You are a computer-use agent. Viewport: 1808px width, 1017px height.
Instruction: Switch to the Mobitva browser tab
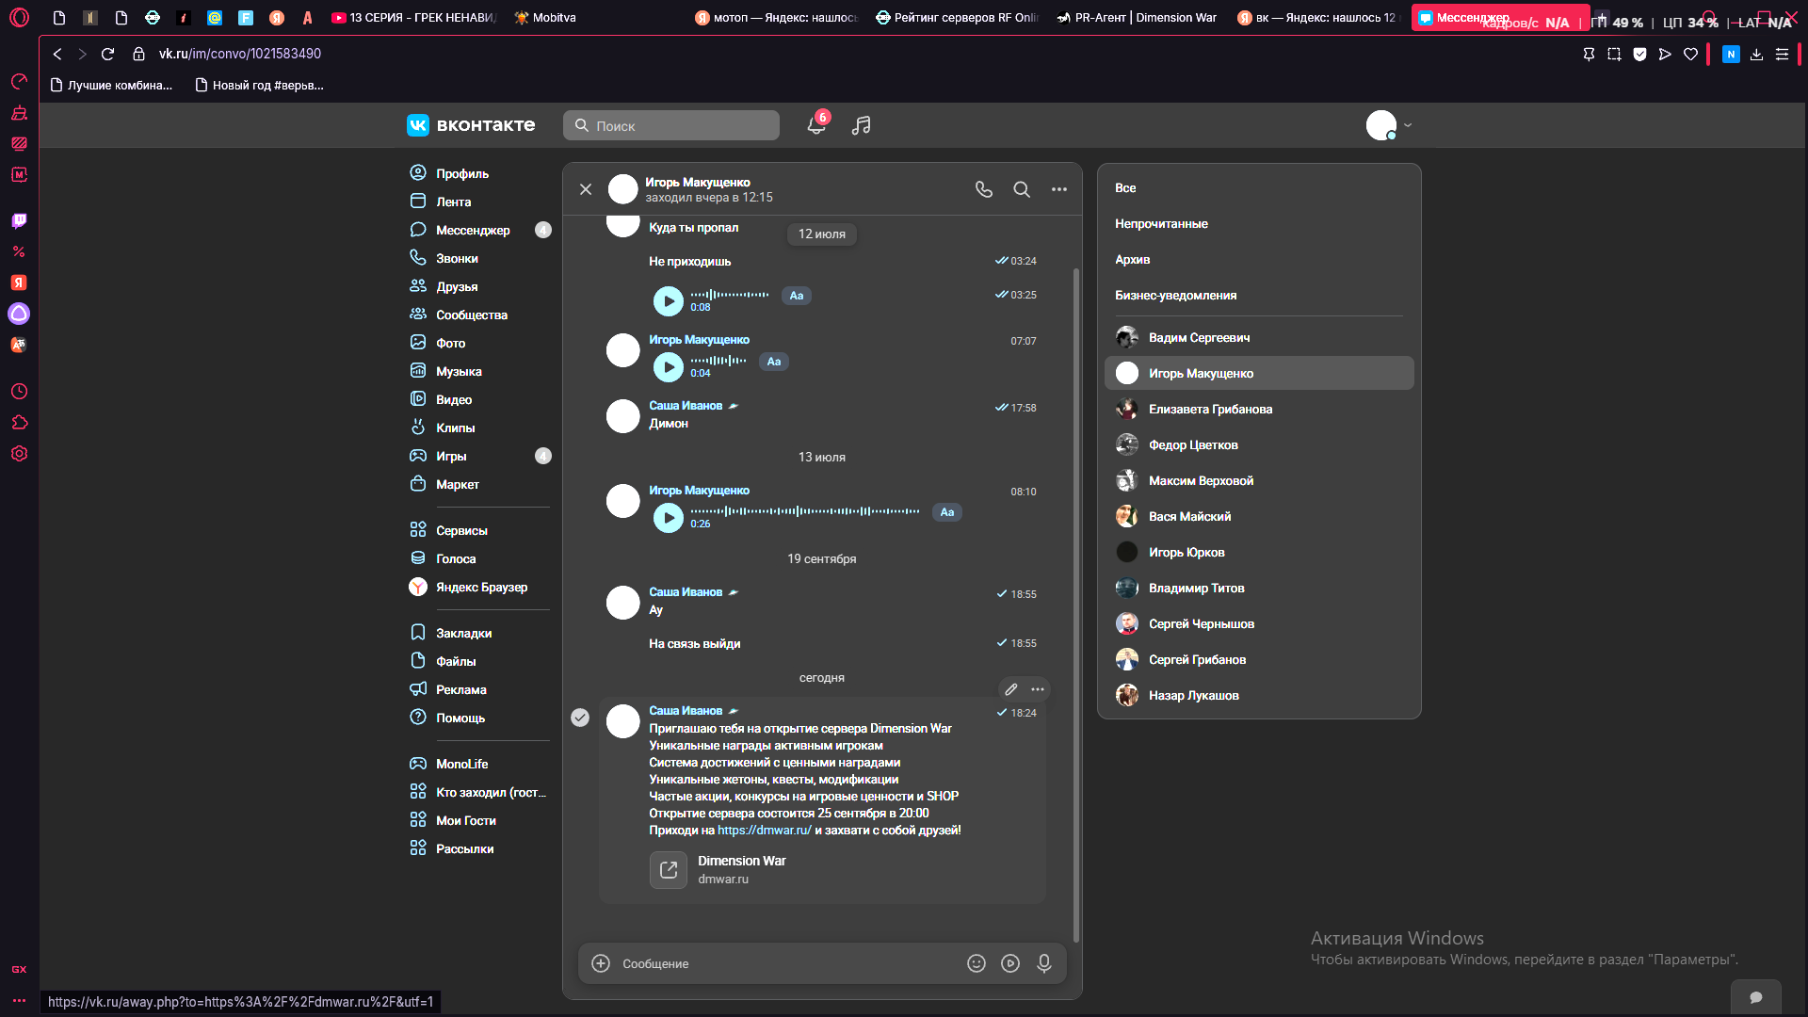(546, 17)
